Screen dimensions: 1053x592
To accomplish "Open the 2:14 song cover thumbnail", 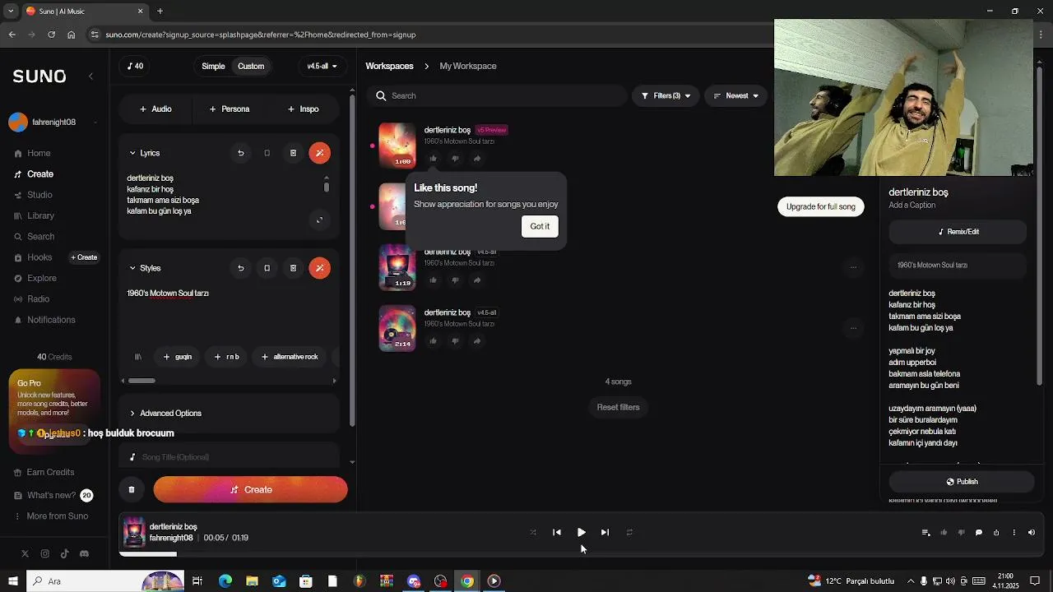I will [x=397, y=328].
